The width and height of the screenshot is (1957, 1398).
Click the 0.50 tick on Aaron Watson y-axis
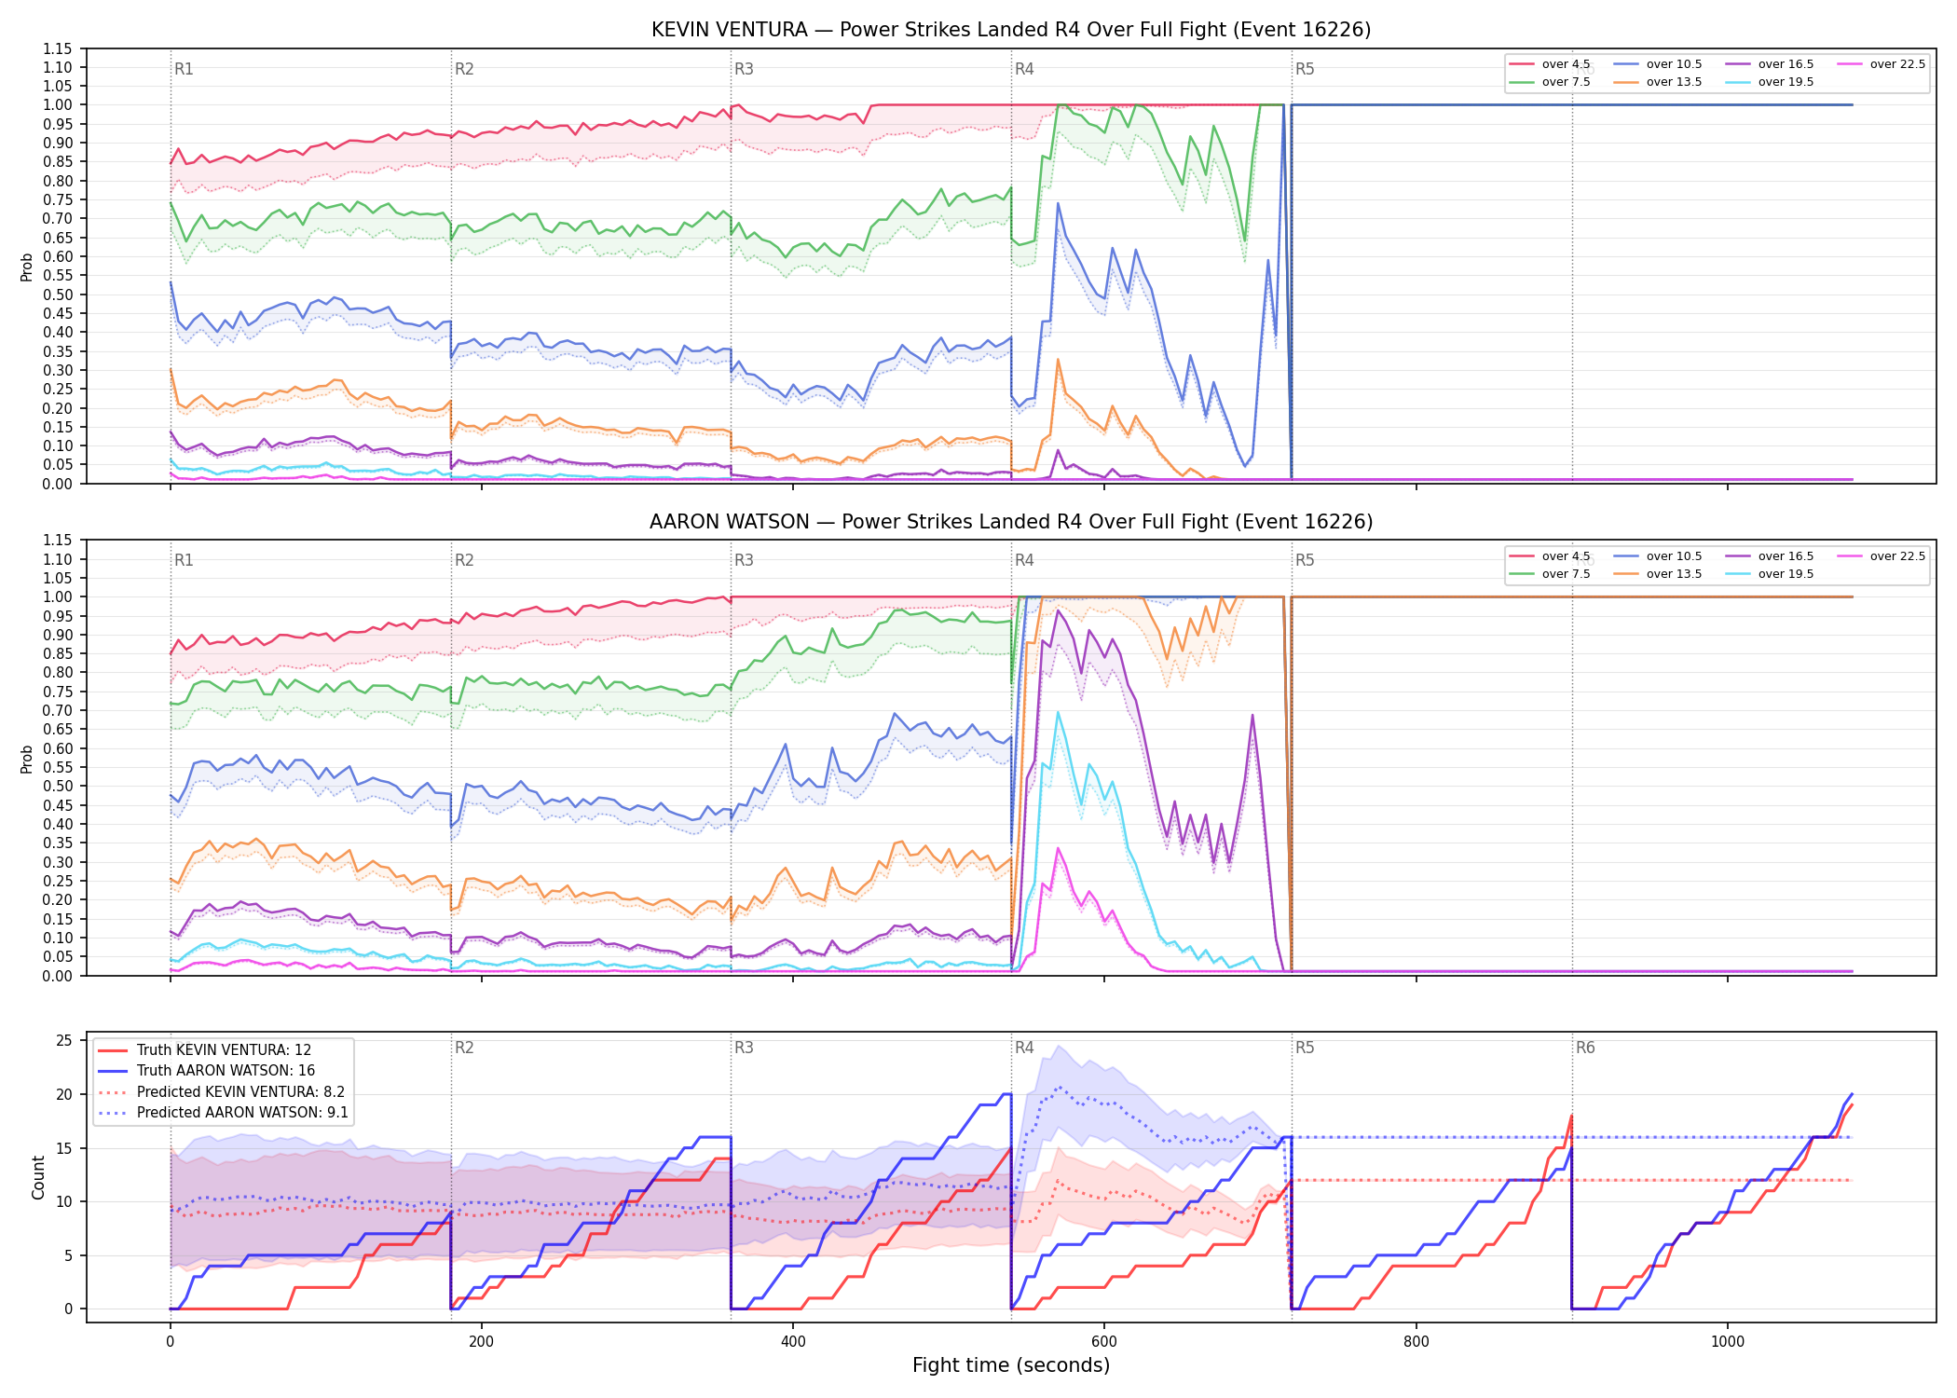(x=58, y=787)
